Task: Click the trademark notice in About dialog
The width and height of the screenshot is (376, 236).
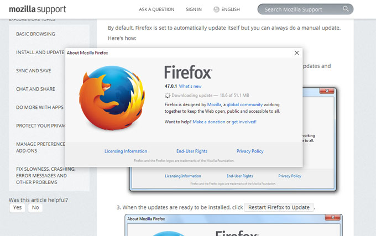Action: coord(184,160)
